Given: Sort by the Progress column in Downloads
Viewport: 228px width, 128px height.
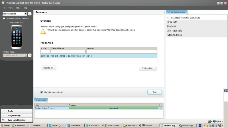Looking at the screenshot, I should 113,105.
